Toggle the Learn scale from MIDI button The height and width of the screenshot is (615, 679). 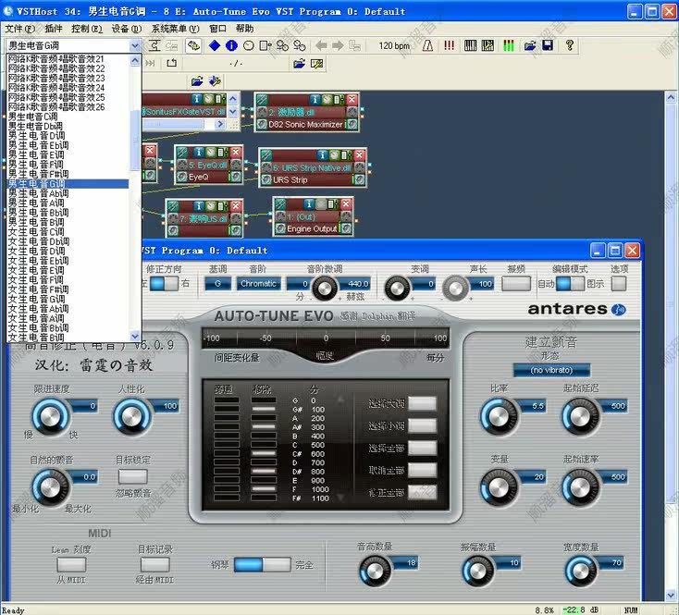tap(71, 564)
